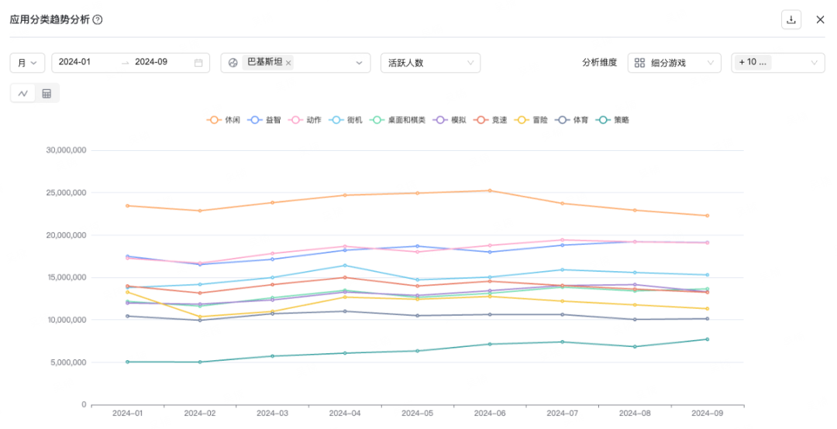Switch to line chart view icon
This screenshot has width=837, height=429.
(x=23, y=94)
